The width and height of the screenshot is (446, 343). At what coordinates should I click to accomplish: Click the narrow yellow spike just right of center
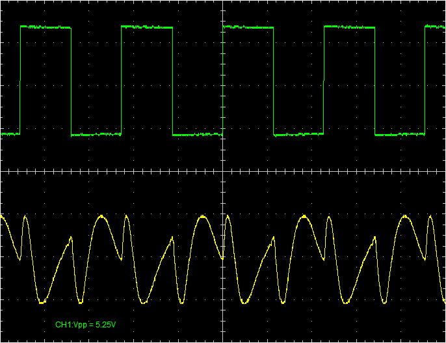[x=229, y=218]
